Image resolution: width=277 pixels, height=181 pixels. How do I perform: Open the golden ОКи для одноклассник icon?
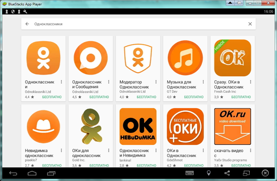[91, 126]
